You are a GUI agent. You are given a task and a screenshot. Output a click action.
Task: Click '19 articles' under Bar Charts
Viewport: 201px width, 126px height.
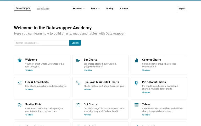[88, 70]
